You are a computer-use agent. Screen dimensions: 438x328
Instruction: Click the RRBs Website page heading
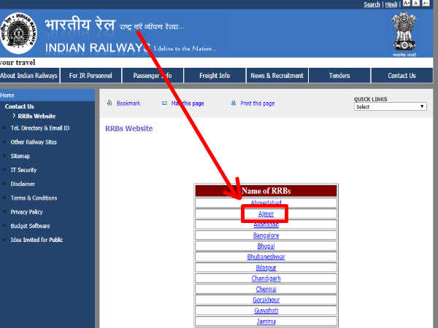(x=128, y=128)
